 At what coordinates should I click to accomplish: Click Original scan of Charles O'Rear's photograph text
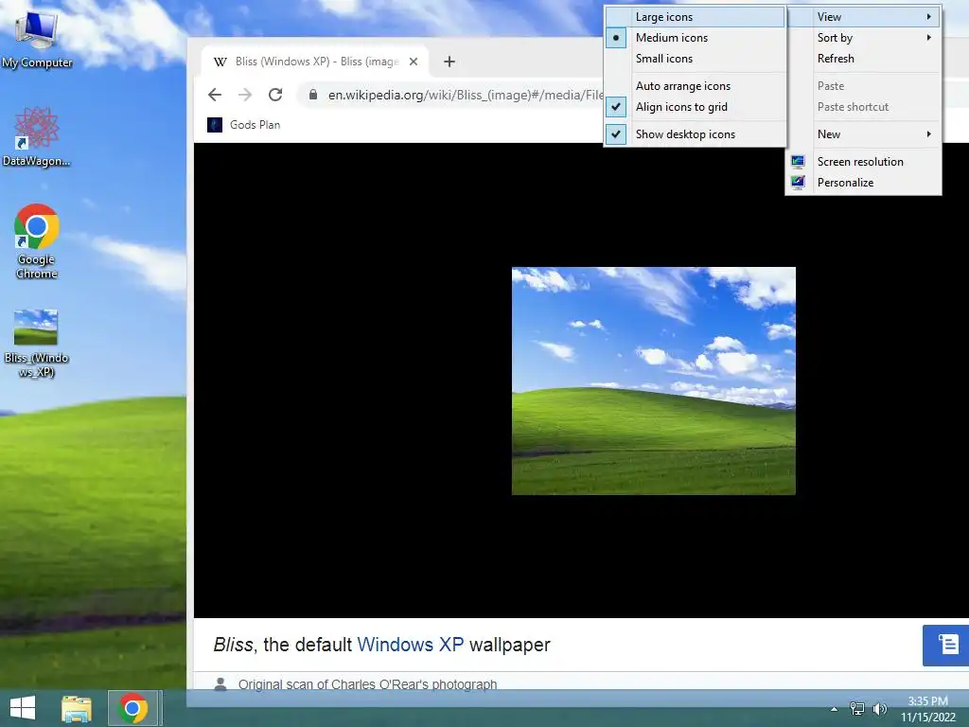[368, 684]
